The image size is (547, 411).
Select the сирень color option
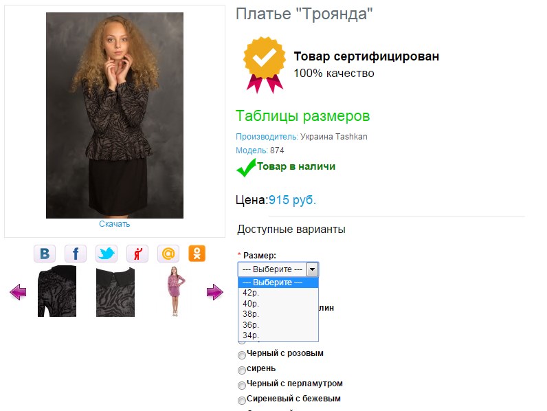(241, 370)
